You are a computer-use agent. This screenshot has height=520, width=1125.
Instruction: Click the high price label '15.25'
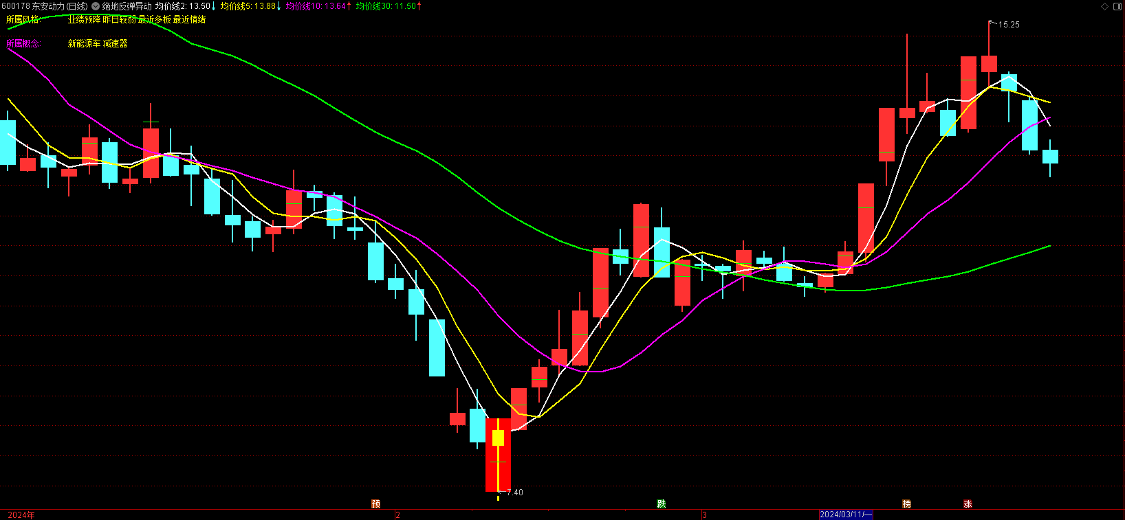pos(1009,25)
